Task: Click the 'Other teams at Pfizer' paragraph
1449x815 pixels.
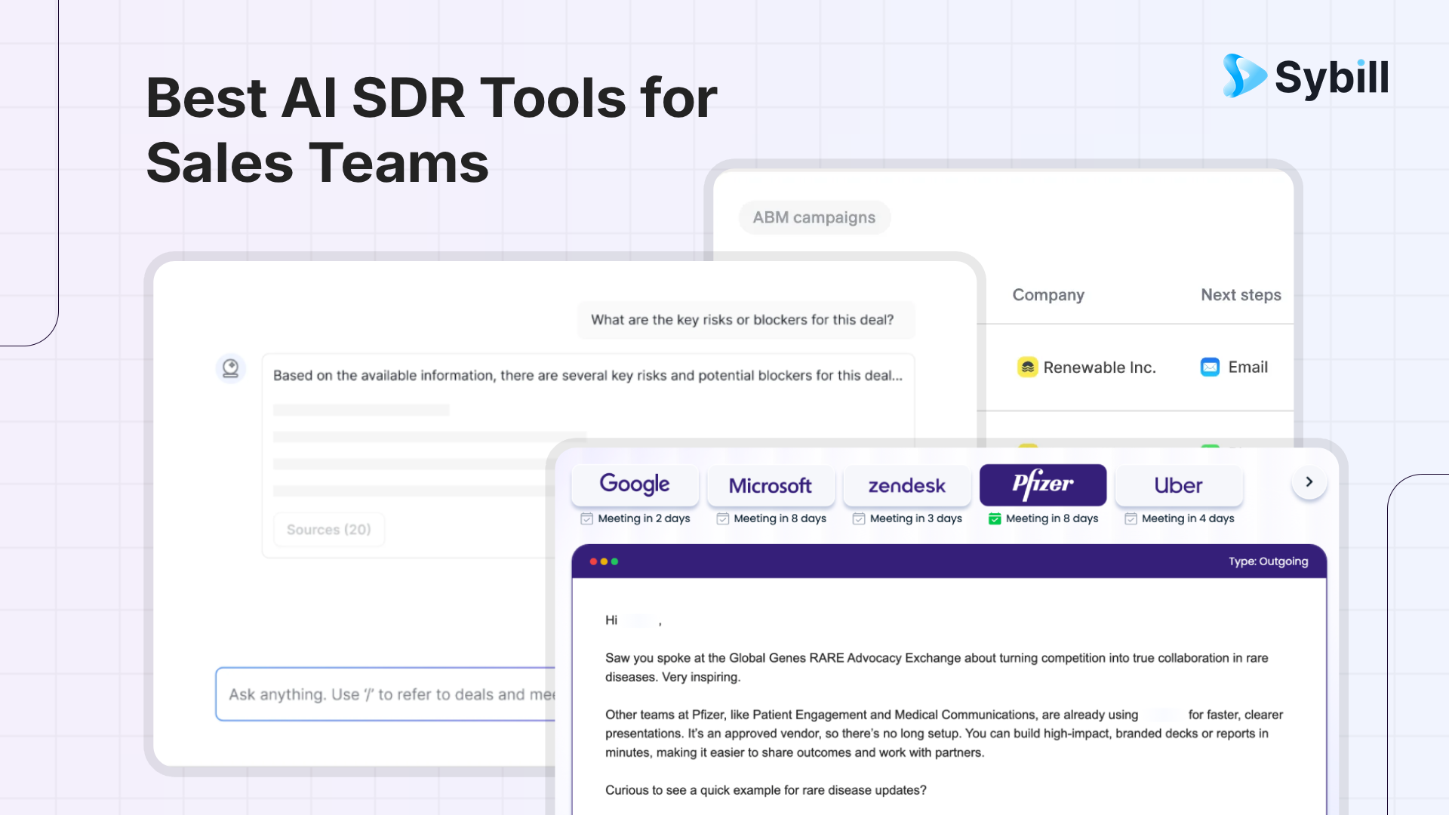Action: [x=944, y=733]
